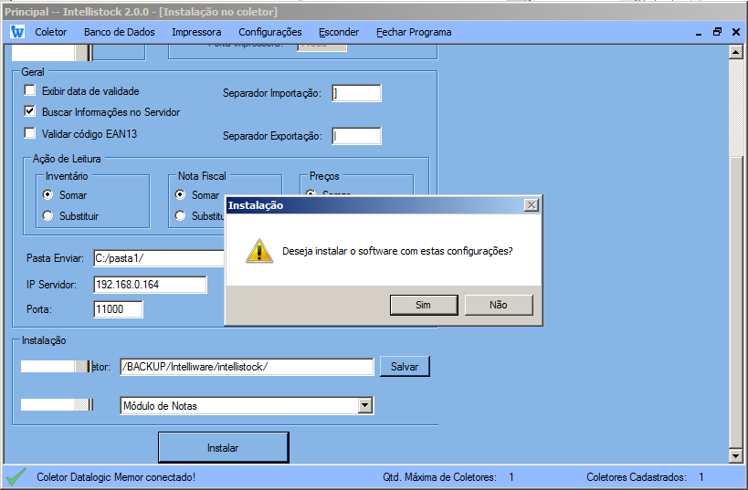Click the vertical scrollbar down arrow
The height and width of the screenshot is (490, 748).
pyautogui.click(x=735, y=456)
